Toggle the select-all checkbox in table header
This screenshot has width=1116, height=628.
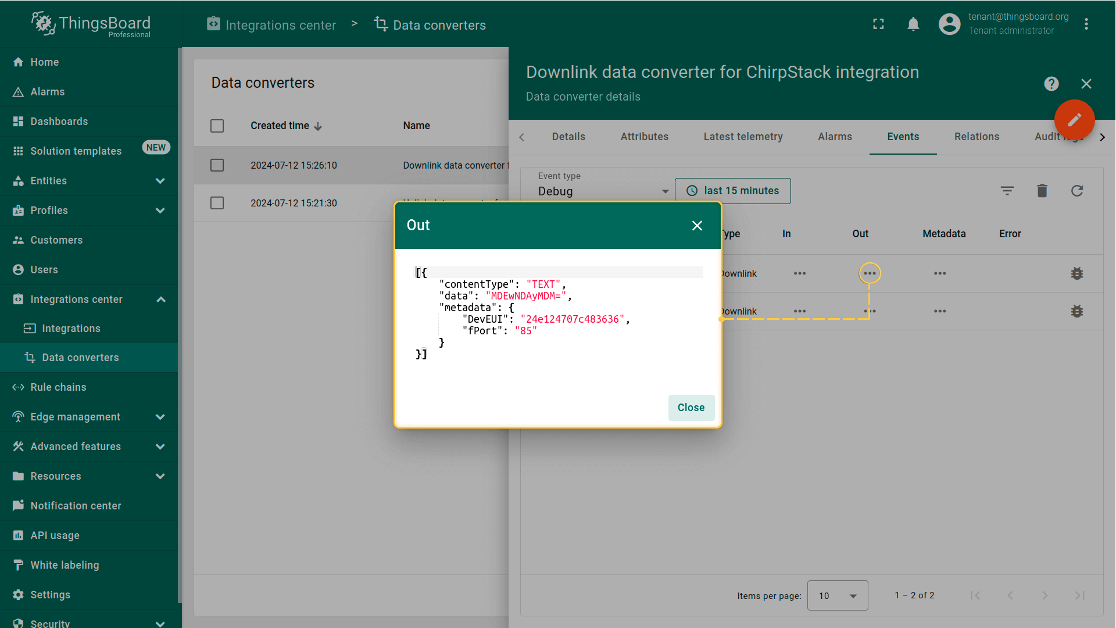point(217,126)
